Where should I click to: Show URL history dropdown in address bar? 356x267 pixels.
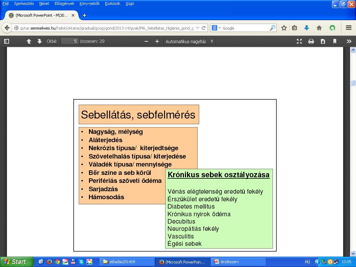pyautogui.click(x=197, y=28)
